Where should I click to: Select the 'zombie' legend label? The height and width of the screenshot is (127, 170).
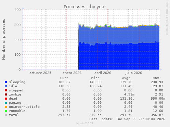click(15, 94)
